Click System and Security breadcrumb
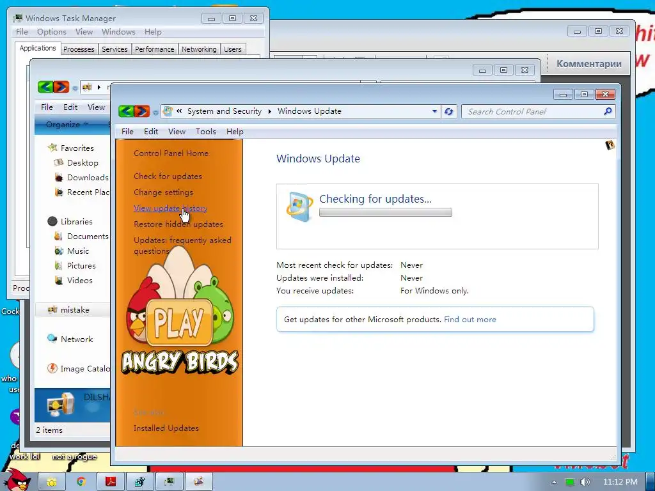 coord(225,111)
